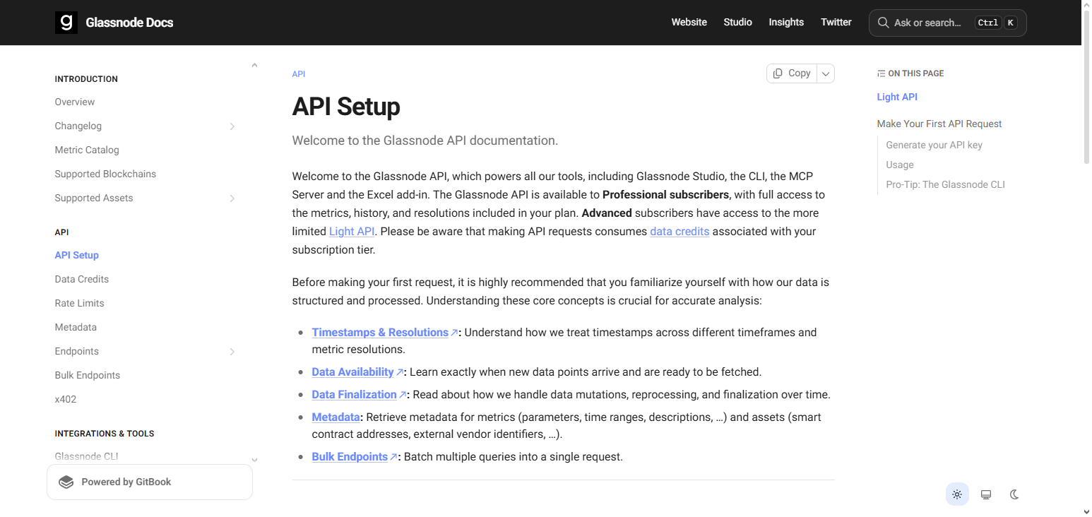This screenshot has height=517, width=1092.
Task: Click external arrow beside Data Finalization
Action: pyautogui.click(x=403, y=395)
